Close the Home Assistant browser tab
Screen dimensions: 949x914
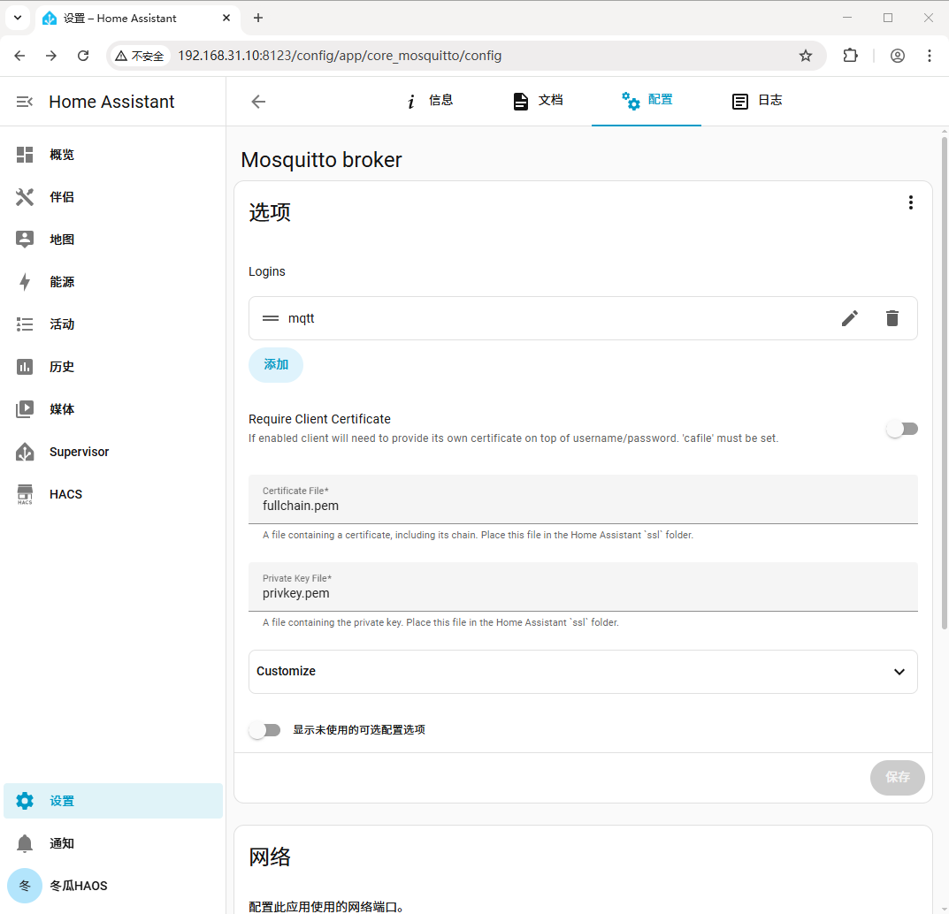[226, 19]
